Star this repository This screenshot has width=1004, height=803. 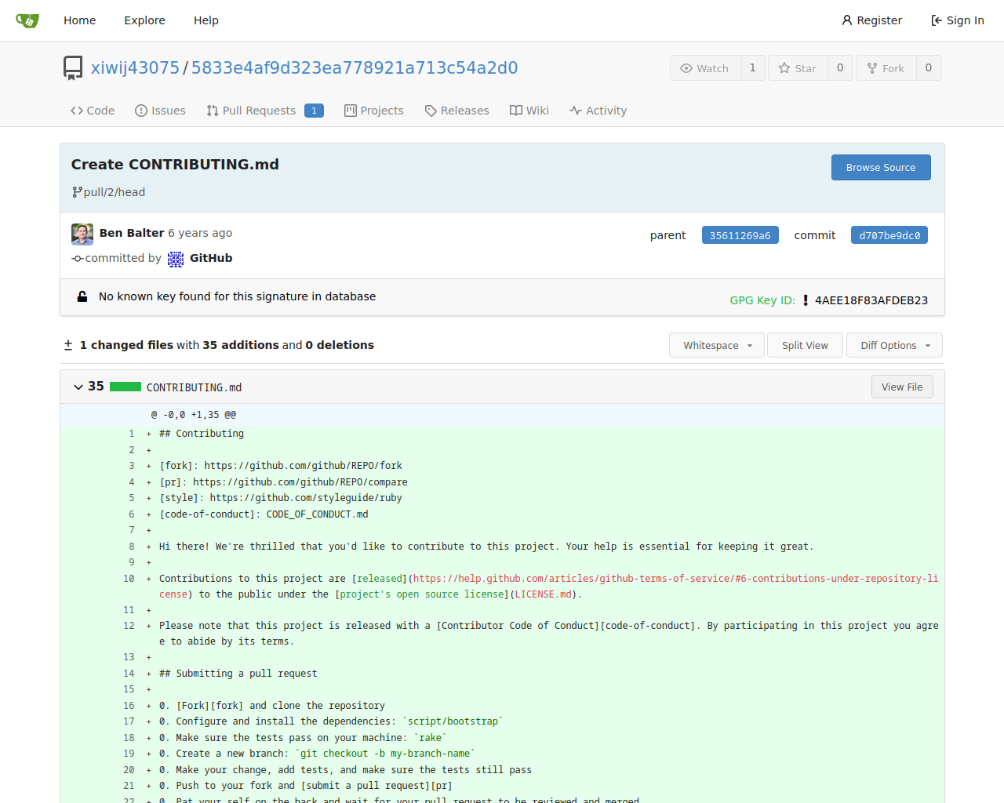tap(798, 68)
